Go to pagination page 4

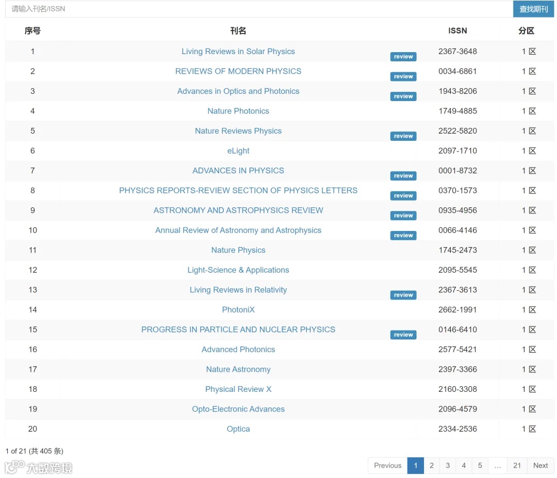[464, 466]
